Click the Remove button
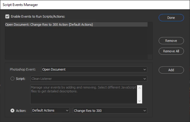Viewport: 190px width, 122px height. [171, 41]
